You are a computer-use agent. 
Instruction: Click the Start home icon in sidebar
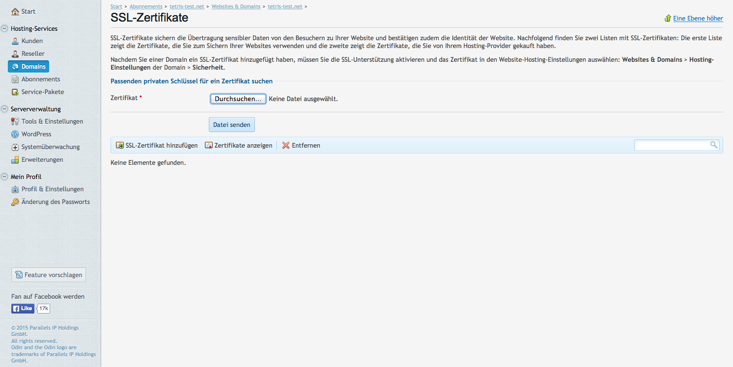[x=15, y=11]
